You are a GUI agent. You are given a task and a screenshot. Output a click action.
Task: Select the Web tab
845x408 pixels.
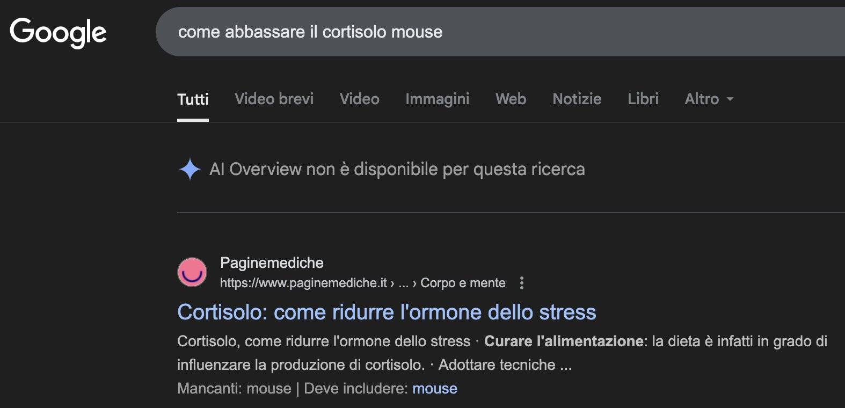tap(511, 99)
